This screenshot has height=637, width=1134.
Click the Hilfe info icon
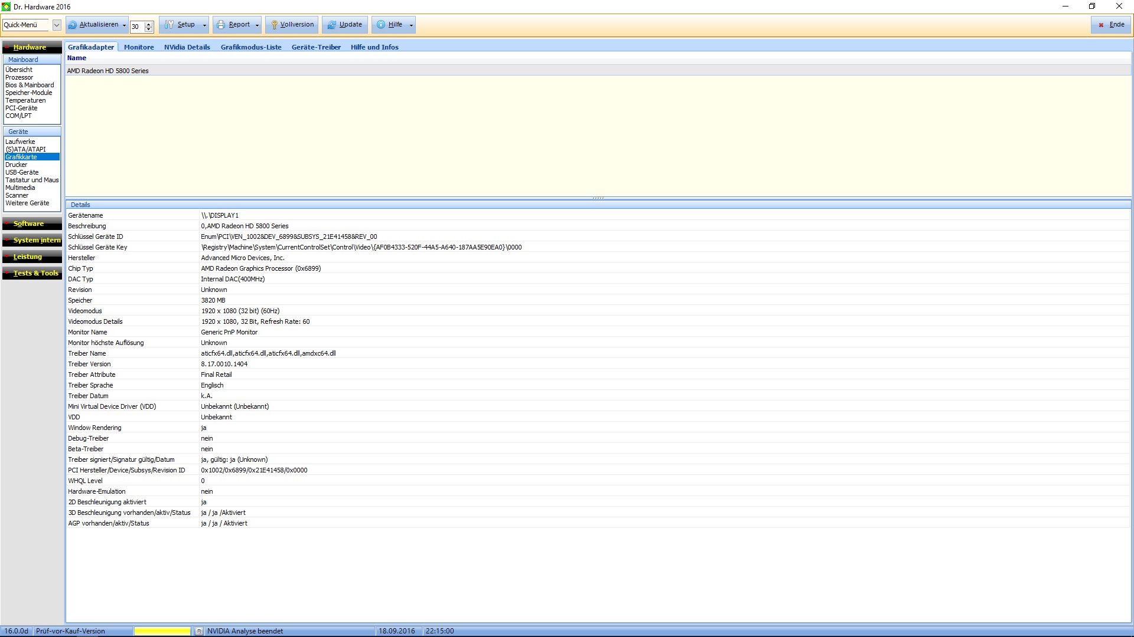coord(381,25)
